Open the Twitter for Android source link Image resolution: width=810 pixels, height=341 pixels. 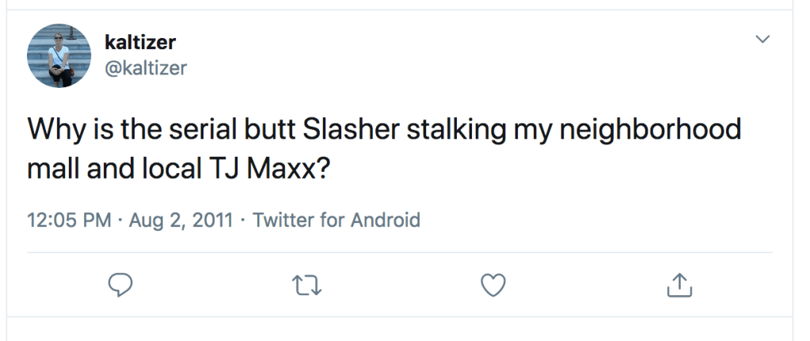click(337, 219)
